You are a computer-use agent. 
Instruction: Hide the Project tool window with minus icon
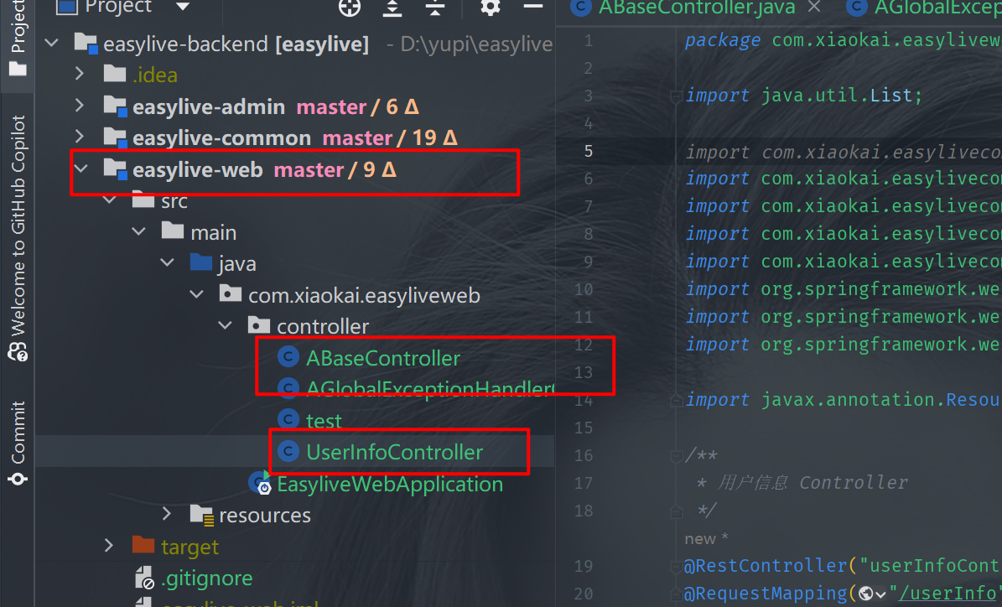click(532, 7)
